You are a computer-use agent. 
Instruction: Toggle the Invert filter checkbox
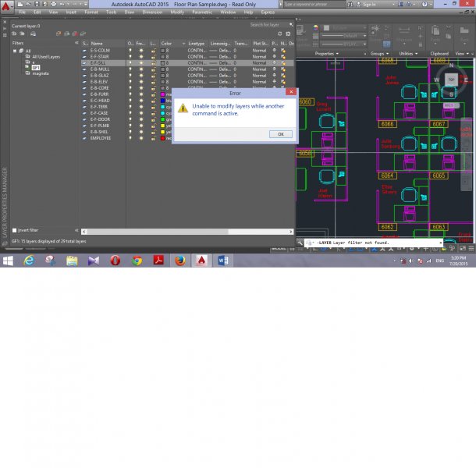tap(15, 230)
